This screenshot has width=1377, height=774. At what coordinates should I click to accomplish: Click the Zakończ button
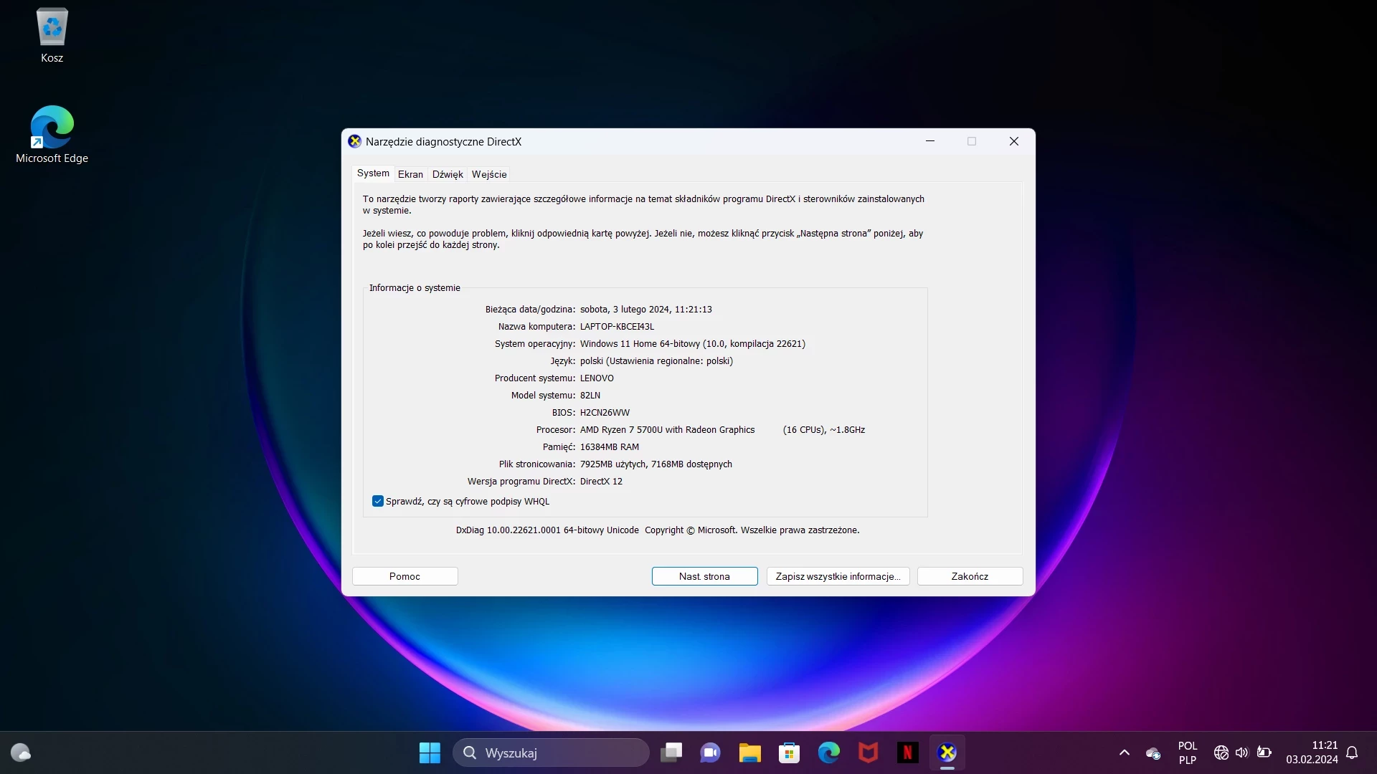pos(970,576)
